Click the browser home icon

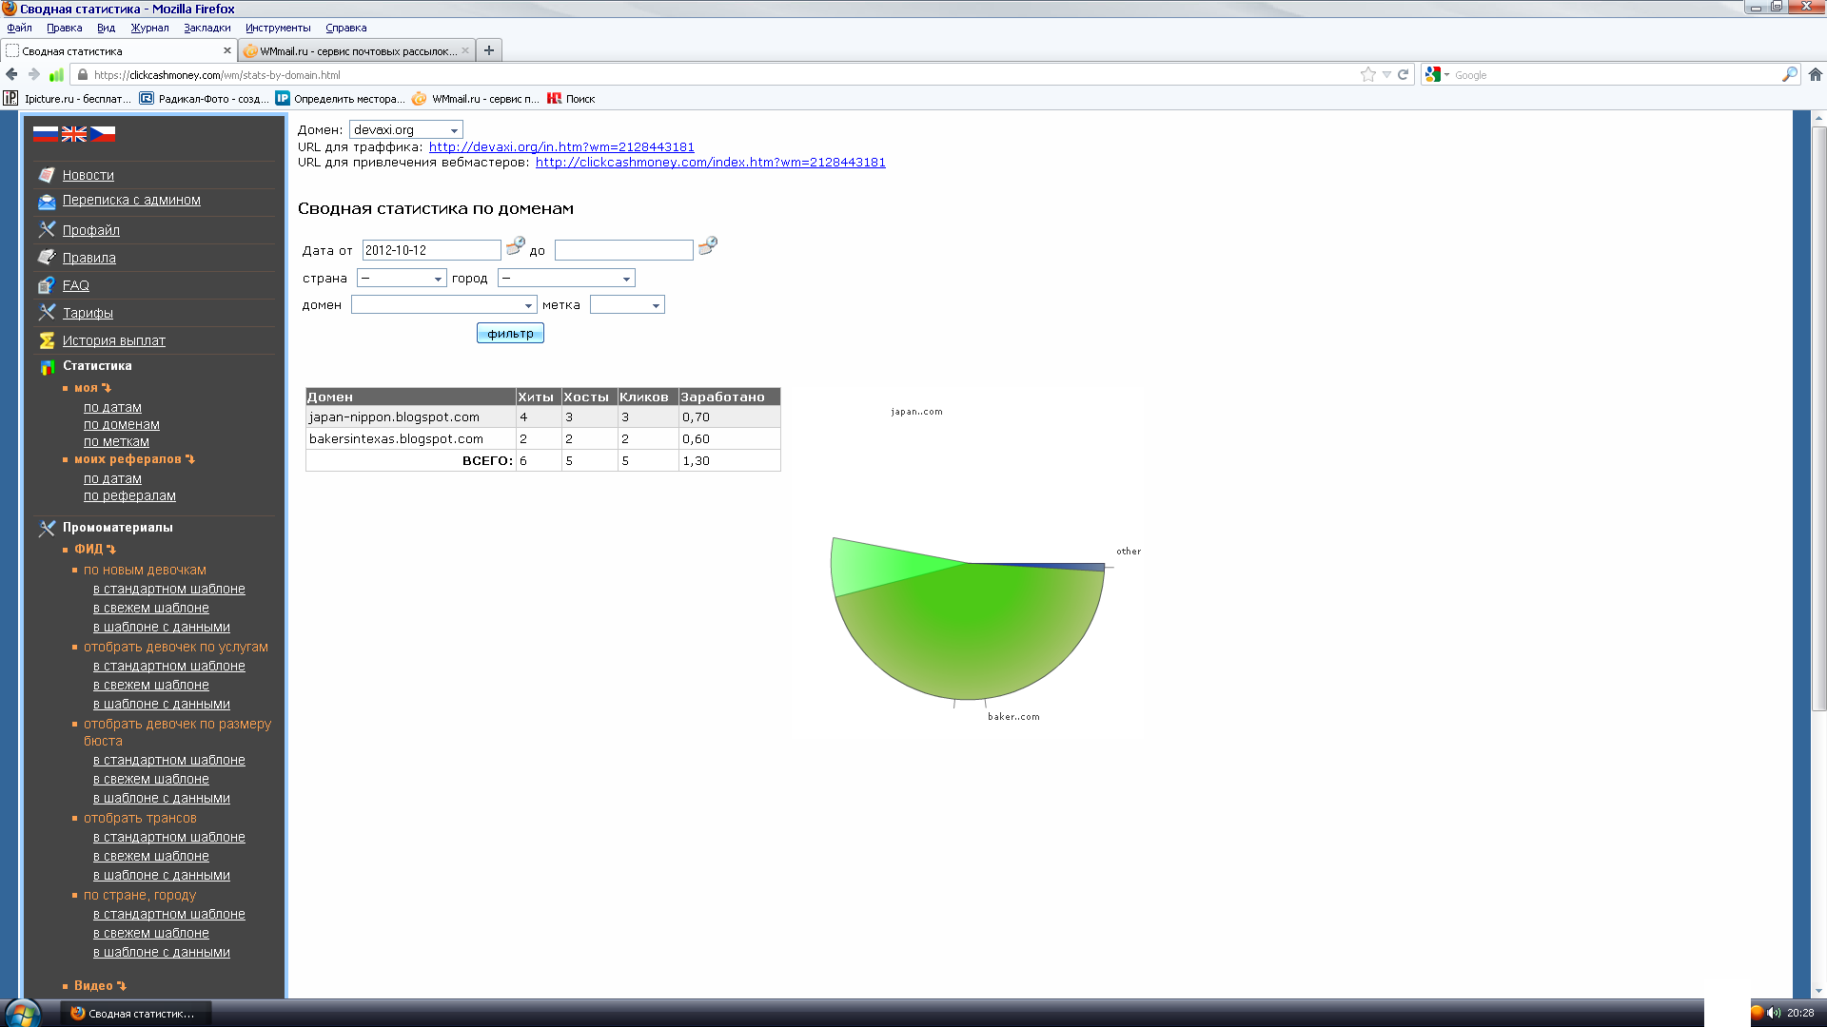(x=1815, y=74)
